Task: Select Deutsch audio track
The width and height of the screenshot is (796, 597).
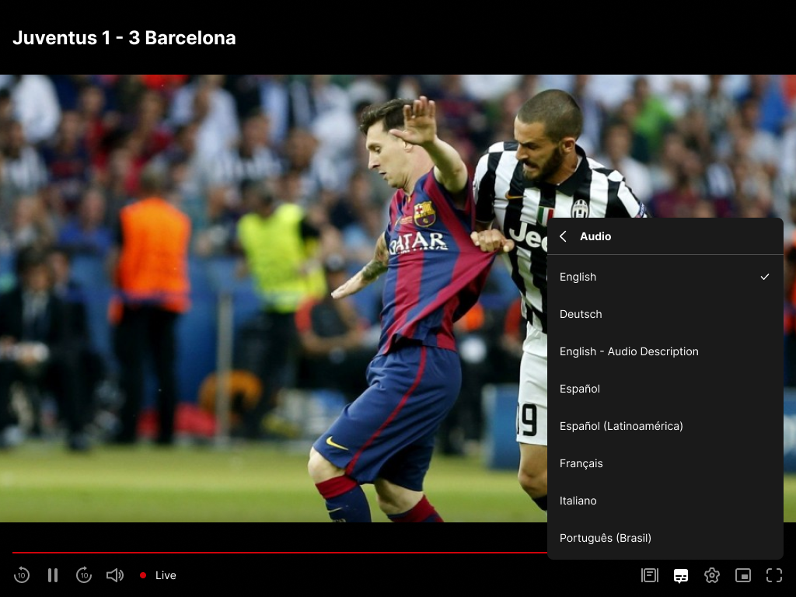Action: tap(665, 314)
